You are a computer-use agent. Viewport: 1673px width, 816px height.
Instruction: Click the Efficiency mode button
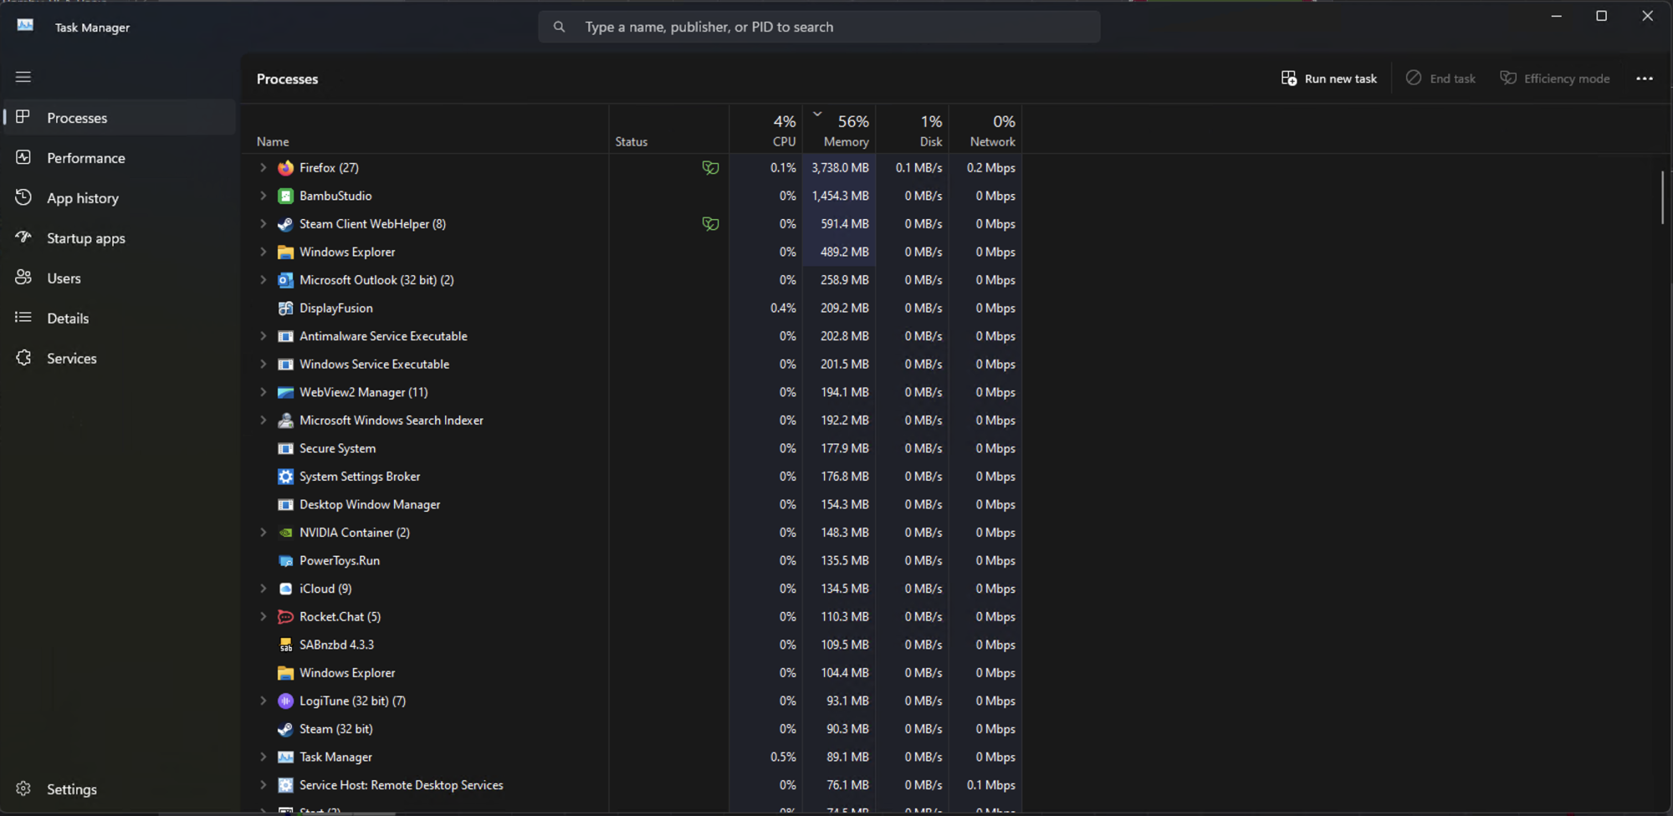(1555, 79)
